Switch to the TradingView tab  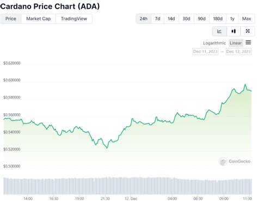[x=74, y=19]
